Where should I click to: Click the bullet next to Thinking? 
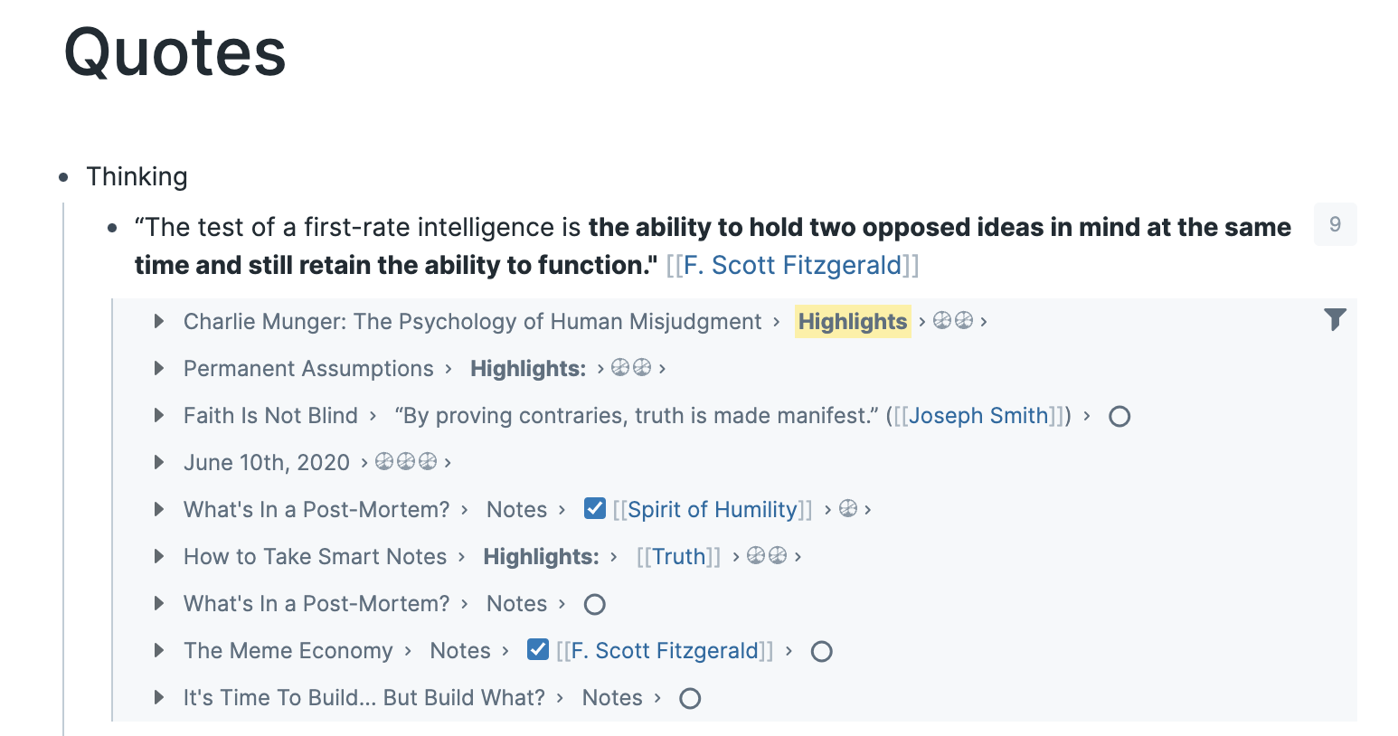(x=63, y=177)
